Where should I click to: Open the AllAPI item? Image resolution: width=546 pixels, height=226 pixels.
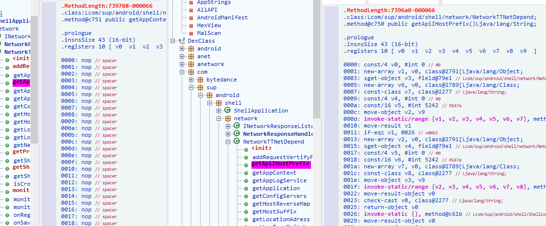coord(206,10)
